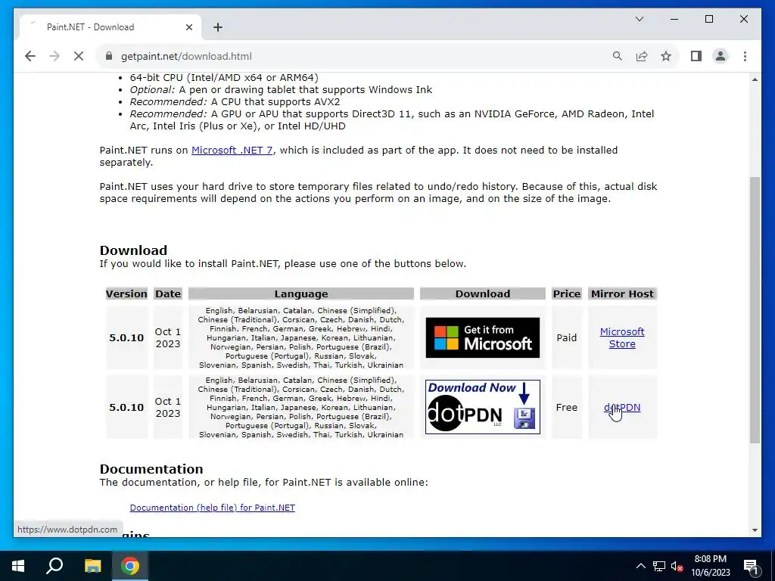Stop loading the page
This screenshot has width=775, height=581.
coord(79,56)
